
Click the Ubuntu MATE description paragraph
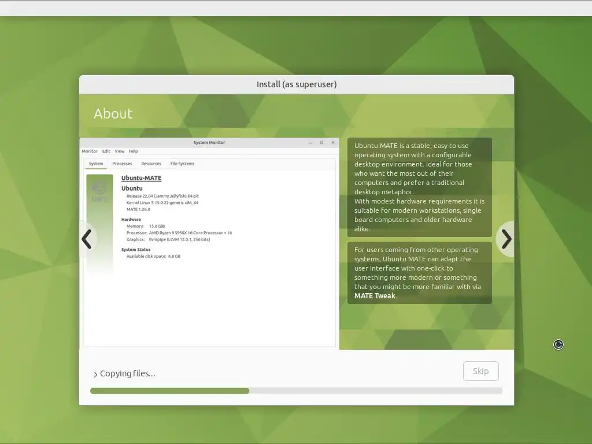click(420, 187)
